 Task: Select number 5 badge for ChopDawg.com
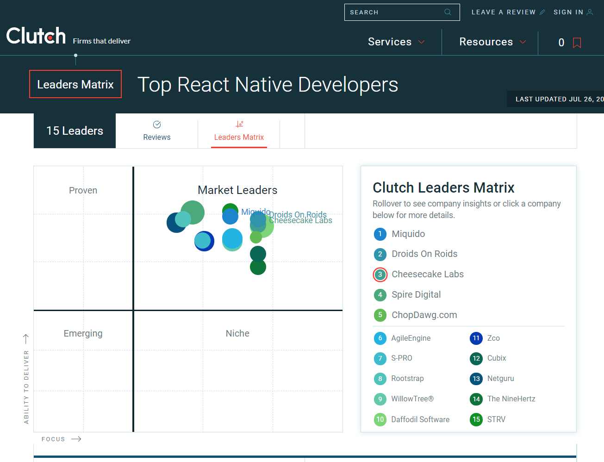[380, 315]
